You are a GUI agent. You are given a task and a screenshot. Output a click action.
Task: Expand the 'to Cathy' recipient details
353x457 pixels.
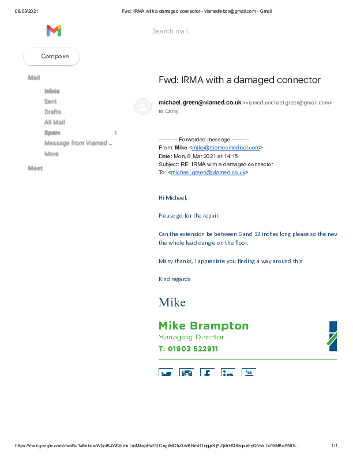[168, 111]
